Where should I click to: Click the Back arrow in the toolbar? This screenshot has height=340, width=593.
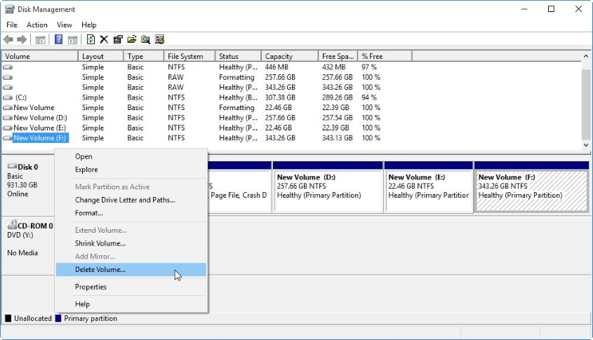tap(8, 39)
